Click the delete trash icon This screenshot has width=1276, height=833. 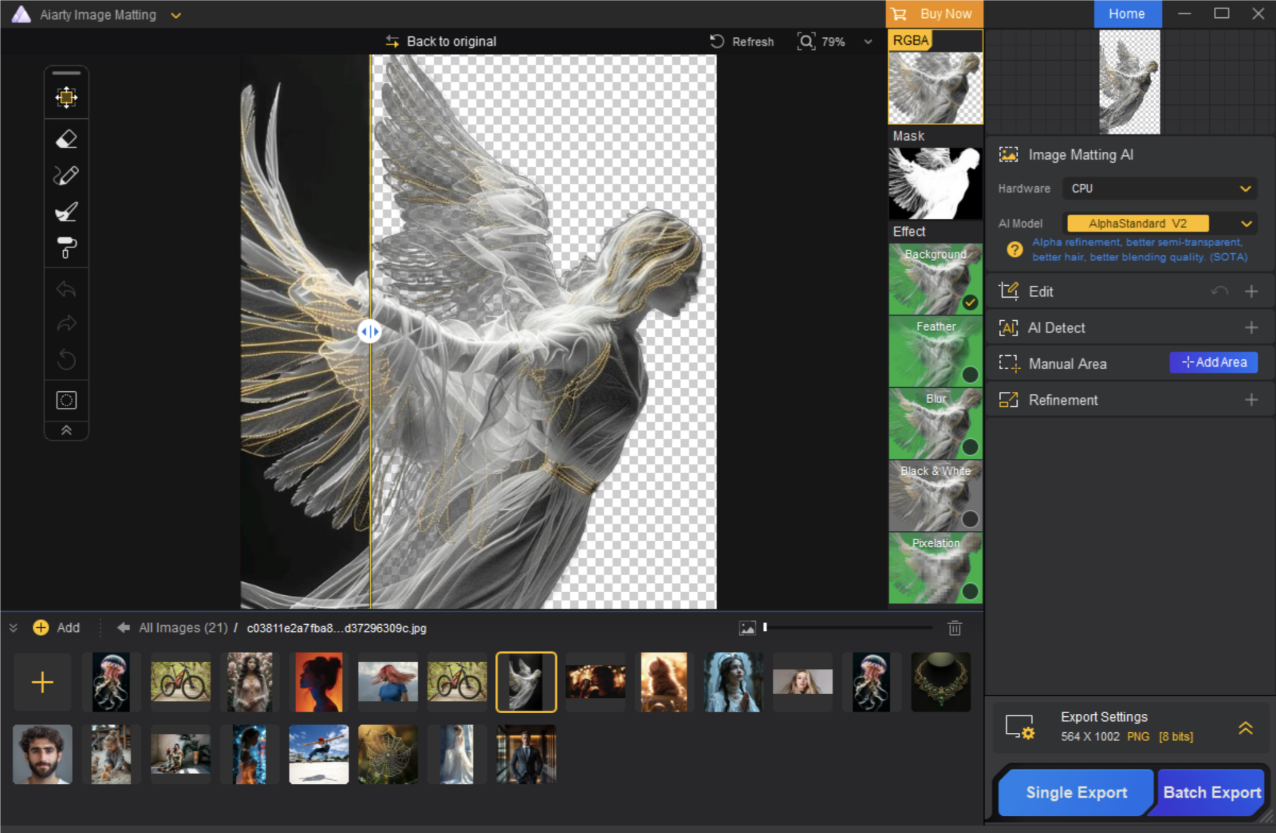(955, 628)
